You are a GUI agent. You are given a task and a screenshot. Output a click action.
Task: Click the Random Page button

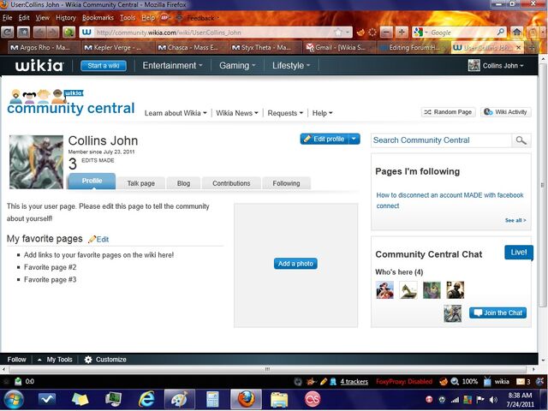point(448,112)
